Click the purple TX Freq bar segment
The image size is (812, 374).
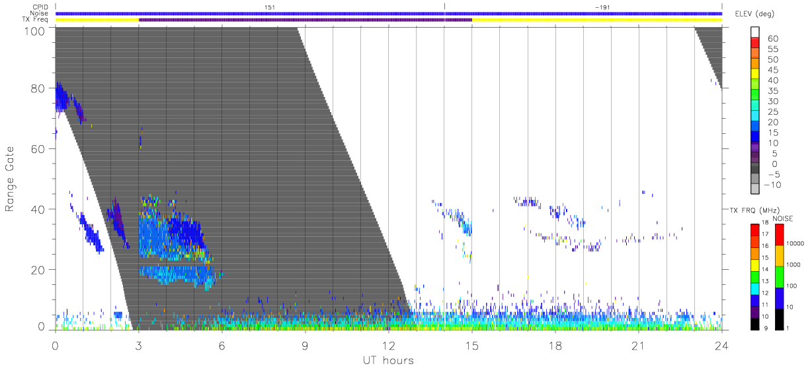305,20
